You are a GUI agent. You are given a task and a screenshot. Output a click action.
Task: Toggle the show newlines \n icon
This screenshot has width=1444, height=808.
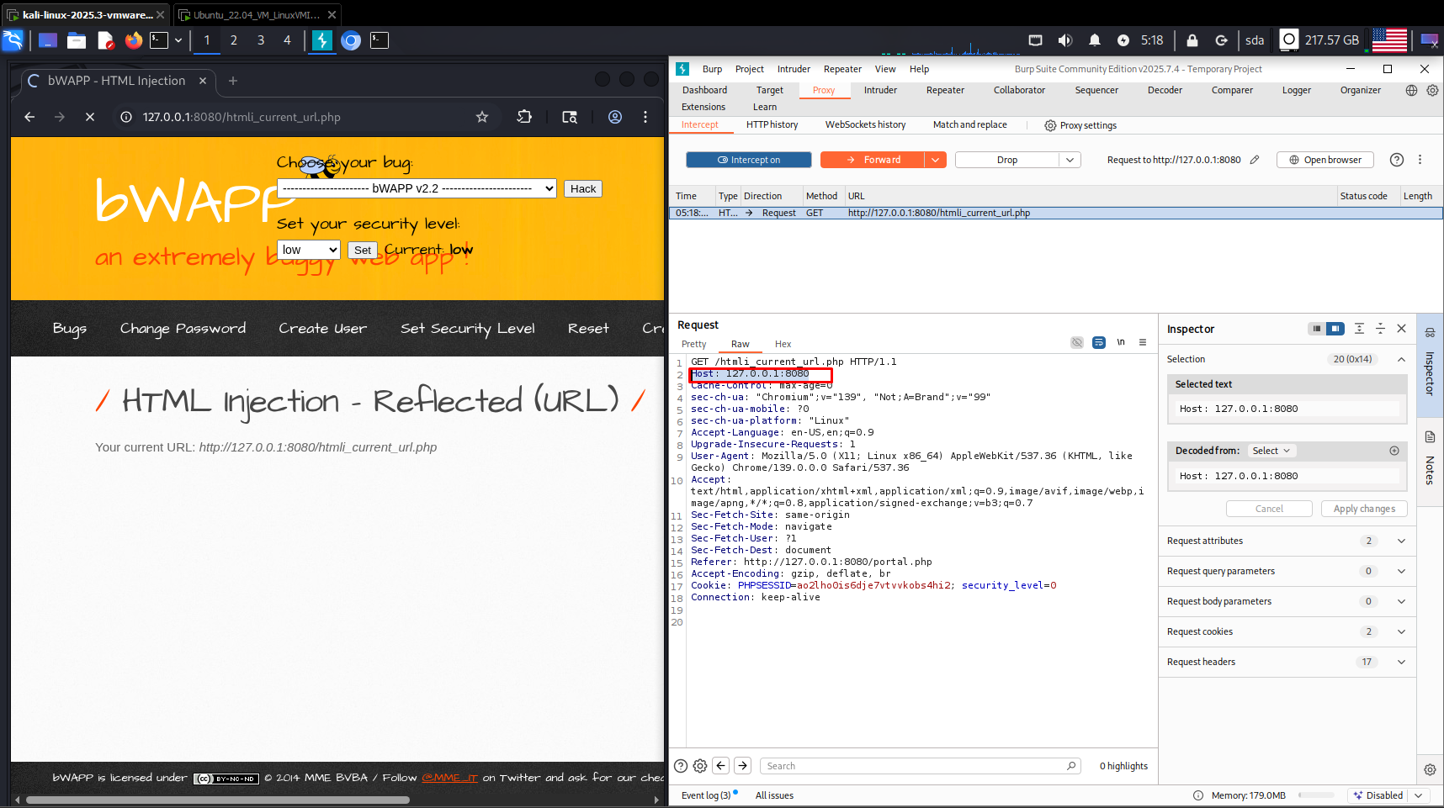point(1121,342)
